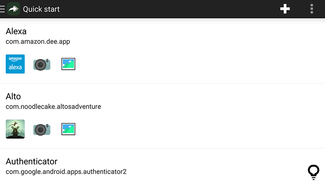Open the Authenticator entry title
This screenshot has width=325, height=183.
tap(32, 161)
